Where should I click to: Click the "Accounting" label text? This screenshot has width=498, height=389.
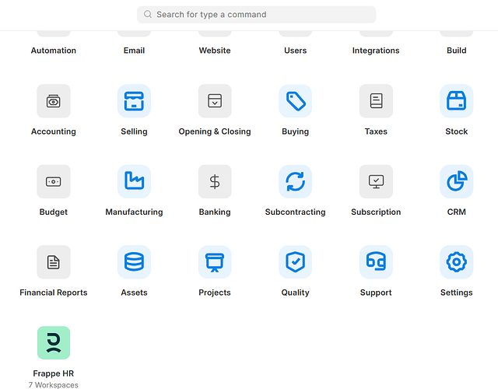click(54, 131)
